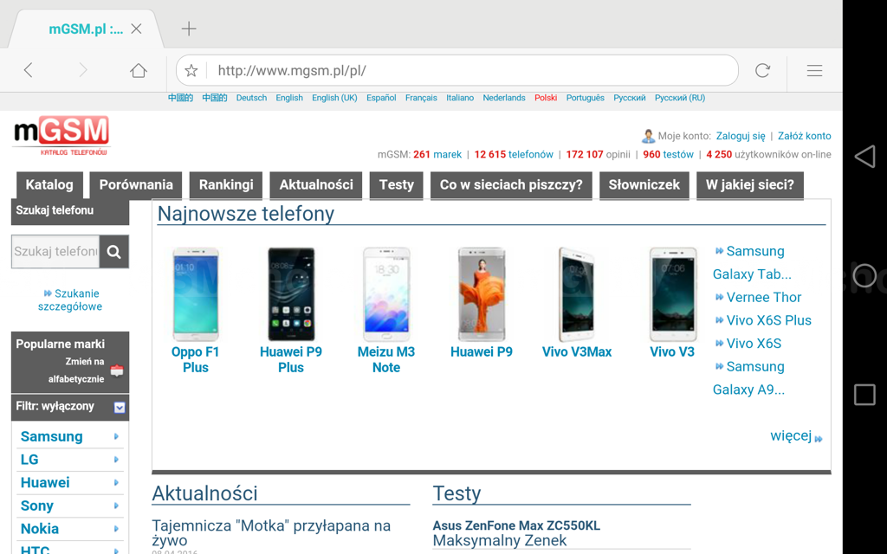Viewport: 887px width, 554px height.
Task: Open the Rankingi menu tab
Action: pyautogui.click(x=226, y=184)
